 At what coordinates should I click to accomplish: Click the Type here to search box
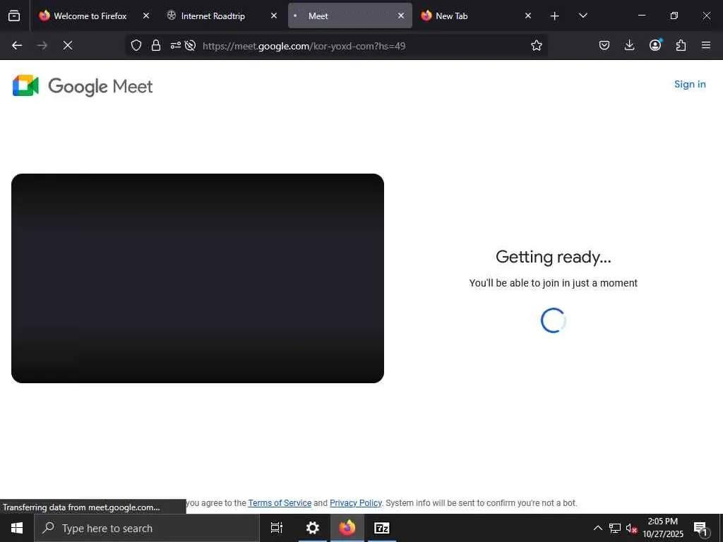click(x=147, y=528)
